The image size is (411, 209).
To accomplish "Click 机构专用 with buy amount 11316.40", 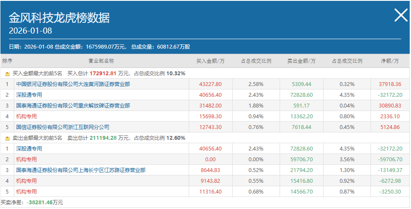I will pyautogui.click(x=26, y=191).
